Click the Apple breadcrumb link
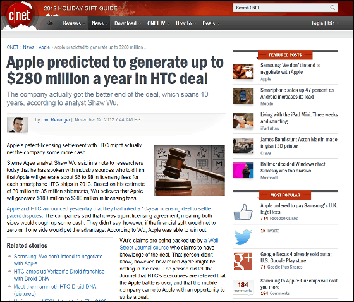Screen dimensions: 354x302 coord(44,47)
